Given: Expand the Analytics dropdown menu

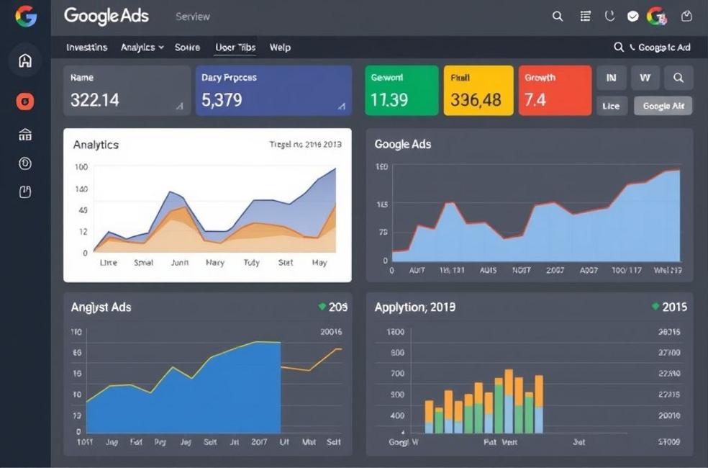Looking at the screenshot, I should [142, 48].
